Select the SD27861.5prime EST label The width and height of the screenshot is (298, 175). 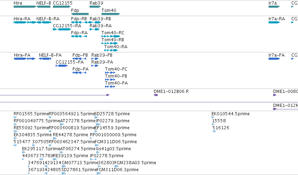click(79, 170)
